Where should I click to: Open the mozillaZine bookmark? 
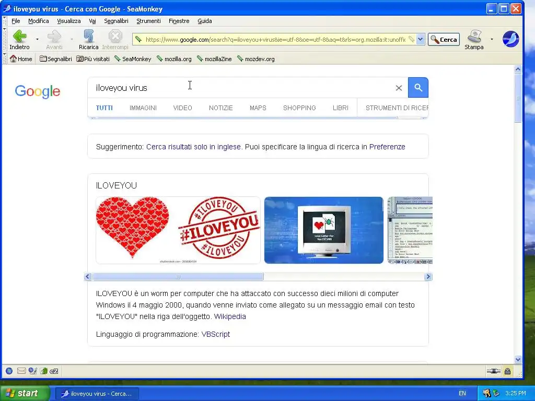pyautogui.click(x=214, y=58)
